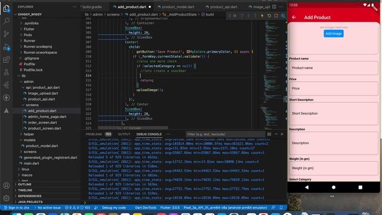Screen dimensions: 382x215
Task: Open the OUTPUT panel tab
Action: pyautogui.click(x=124, y=134)
